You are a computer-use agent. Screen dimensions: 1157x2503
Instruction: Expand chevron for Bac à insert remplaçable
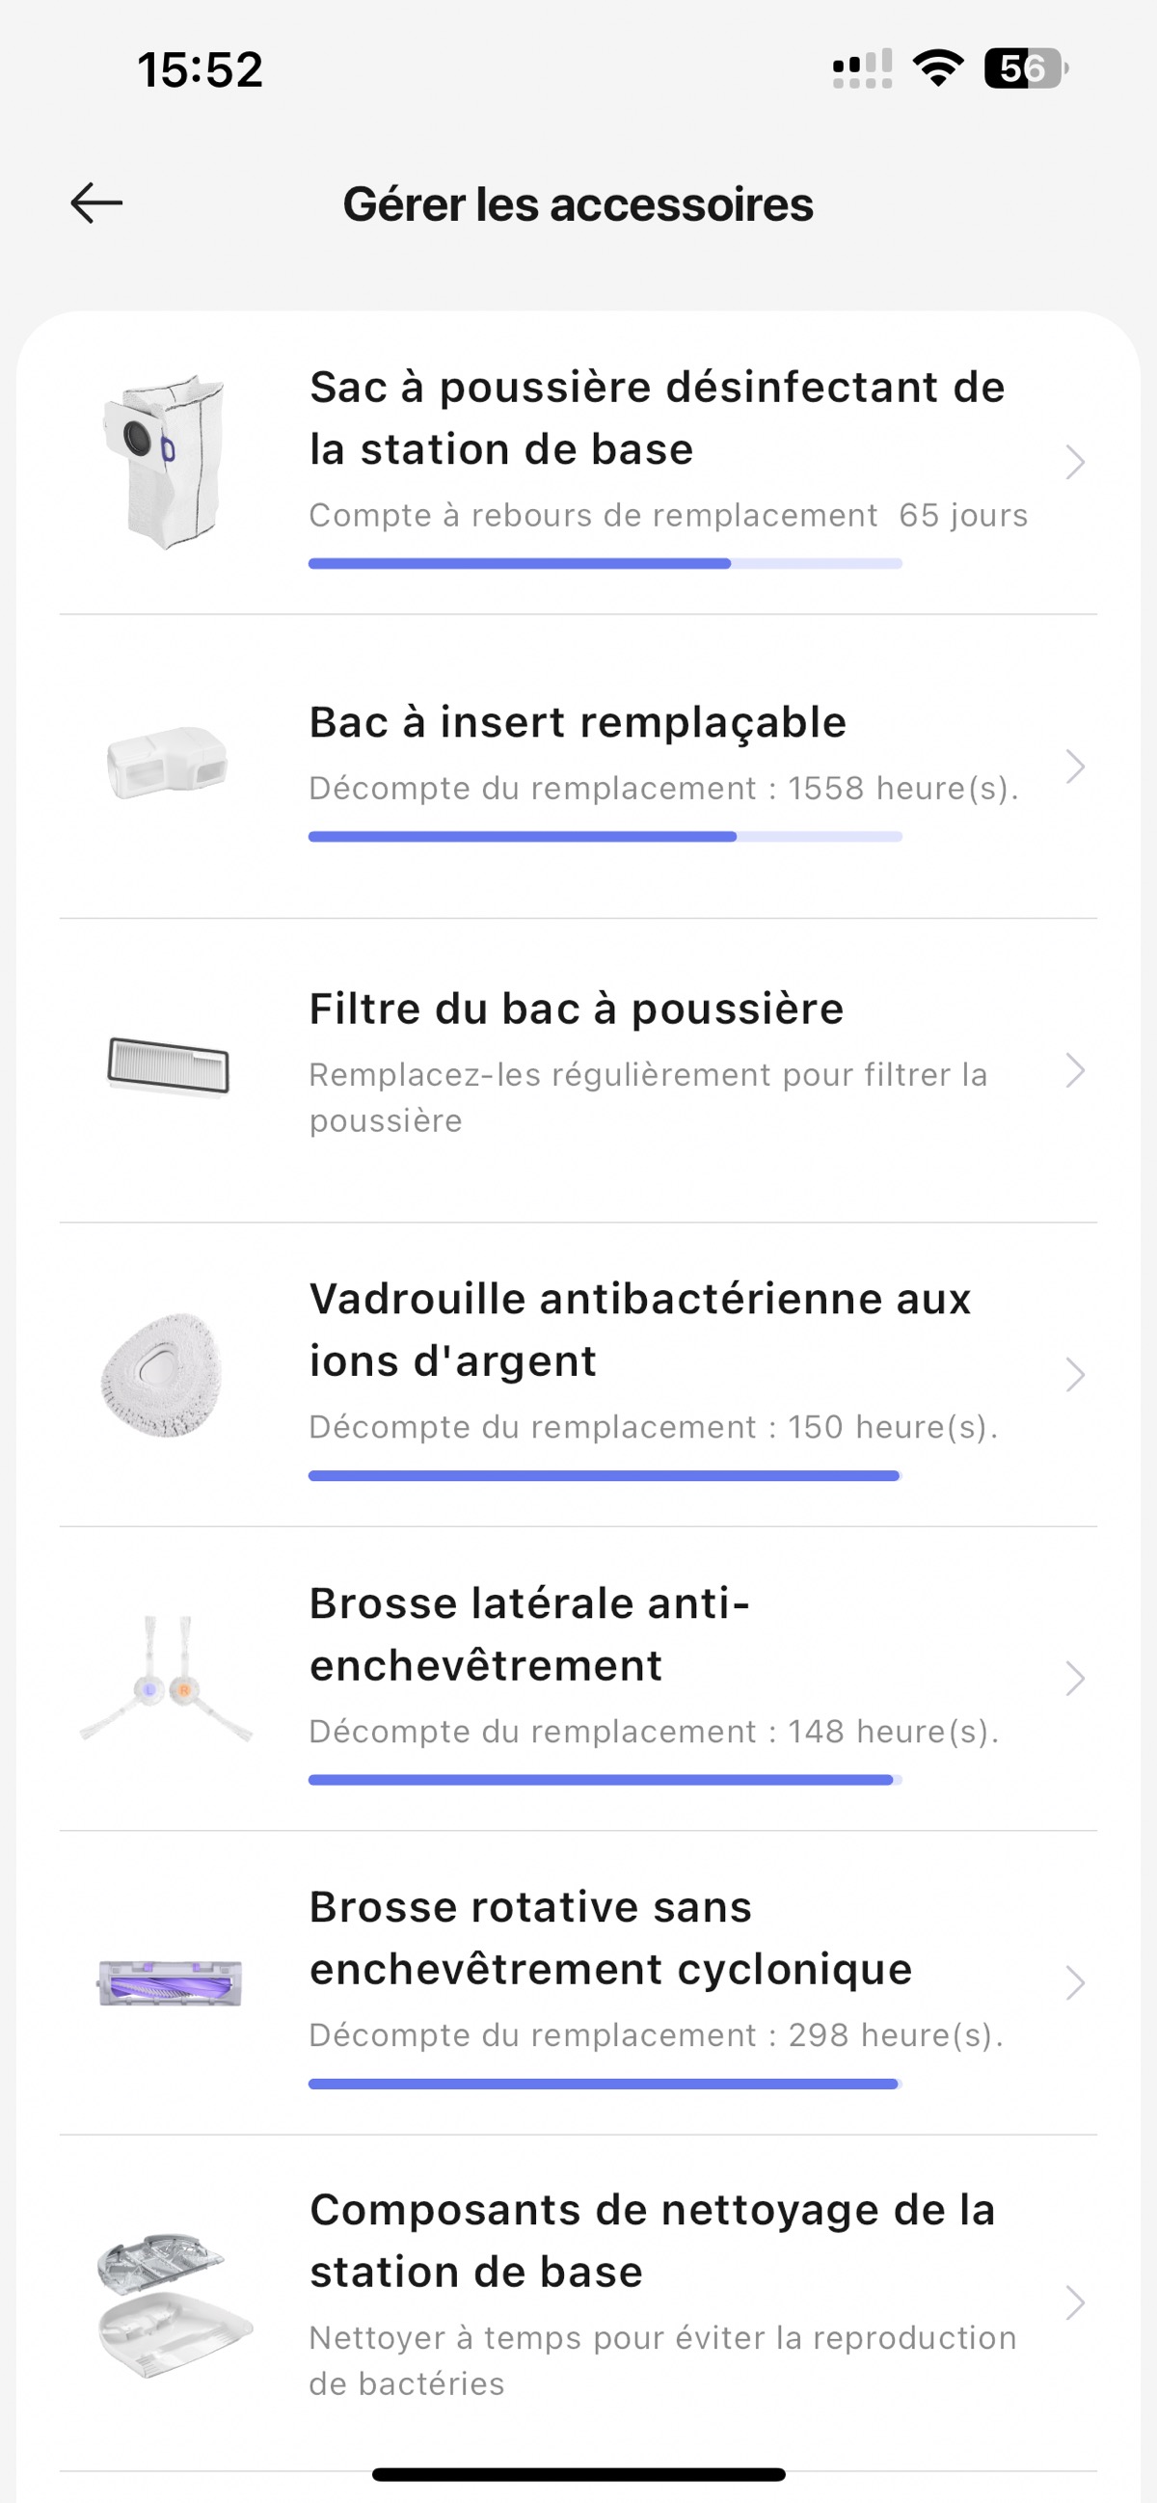point(1074,767)
